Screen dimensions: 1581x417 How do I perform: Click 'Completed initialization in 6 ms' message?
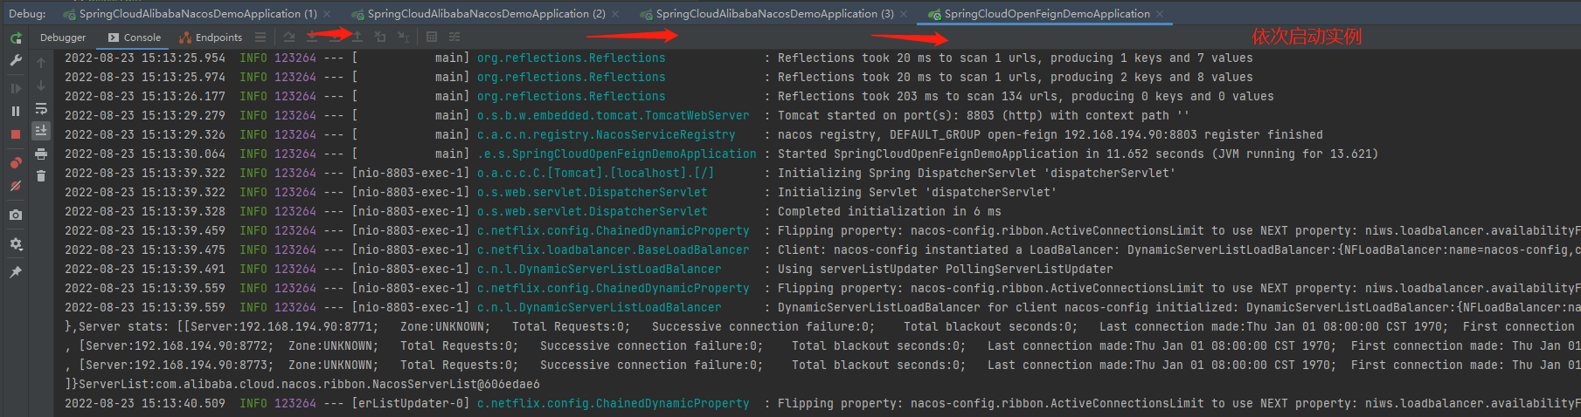click(889, 211)
